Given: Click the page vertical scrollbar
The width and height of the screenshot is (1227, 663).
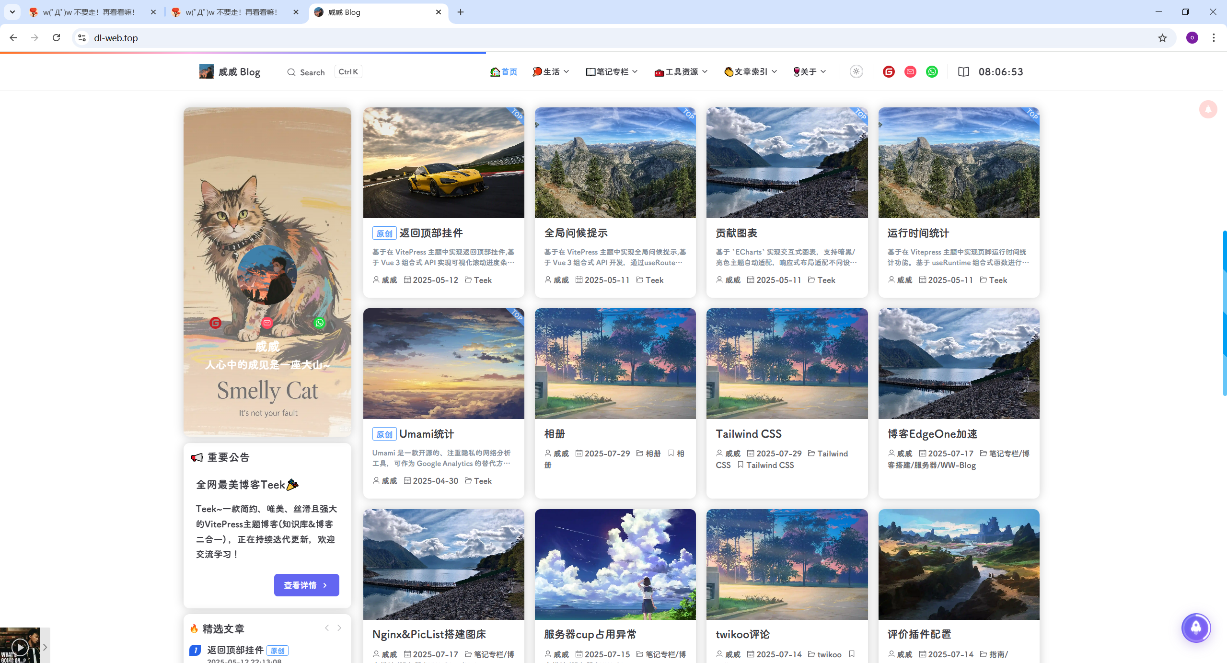Looking at the screenshot, I should click(1225, 314).
